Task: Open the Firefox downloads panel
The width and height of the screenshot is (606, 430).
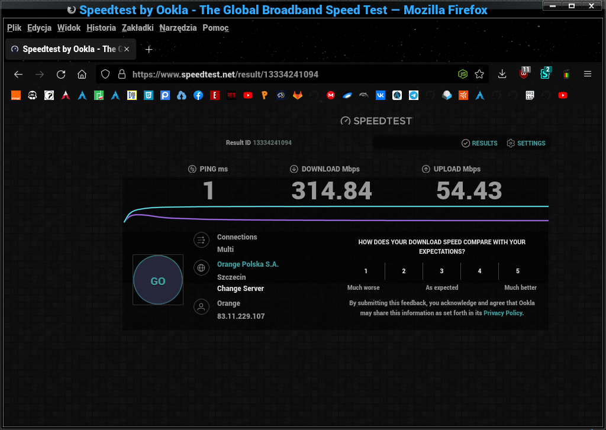Action: (x=502, y=74)
